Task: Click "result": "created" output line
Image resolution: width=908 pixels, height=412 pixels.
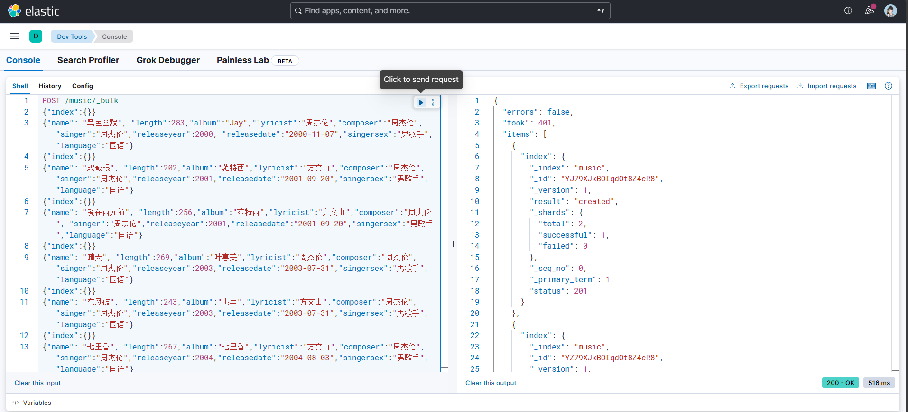Action: click(574, 201)
